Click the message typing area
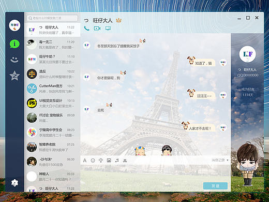The width and height of the screenshot is (269, 202). click(x=155, y=174)
